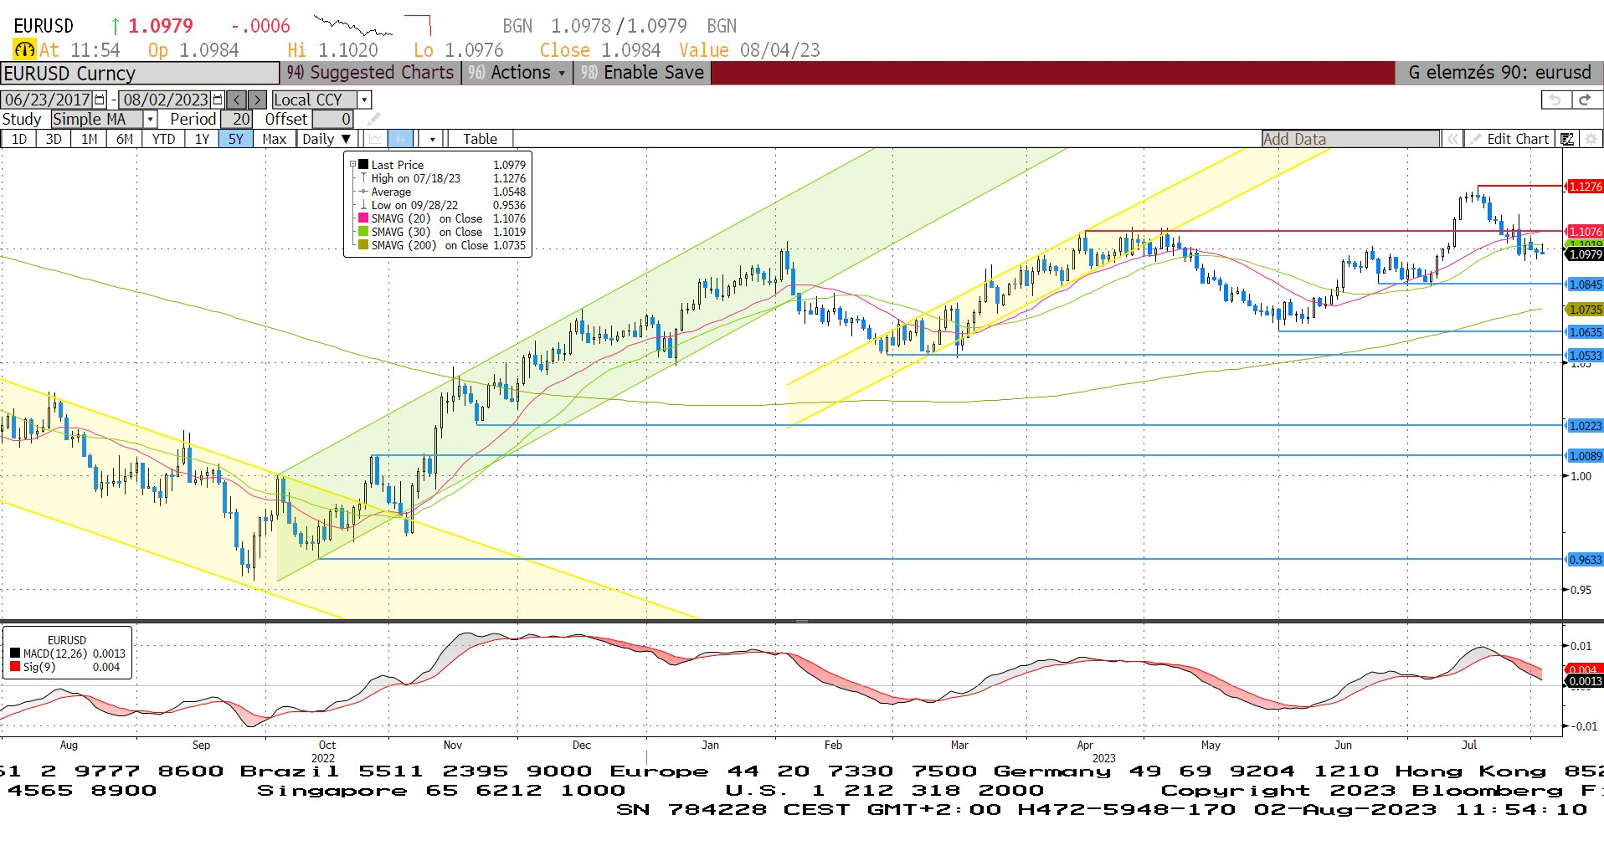This screenshot has height=856, width=1604.
Task: Click the Average legend row
Action: (443, 192)
